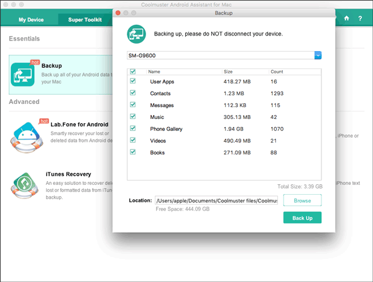Click the Name column header
The image size is (373, 282).
[x=154, y=72]
